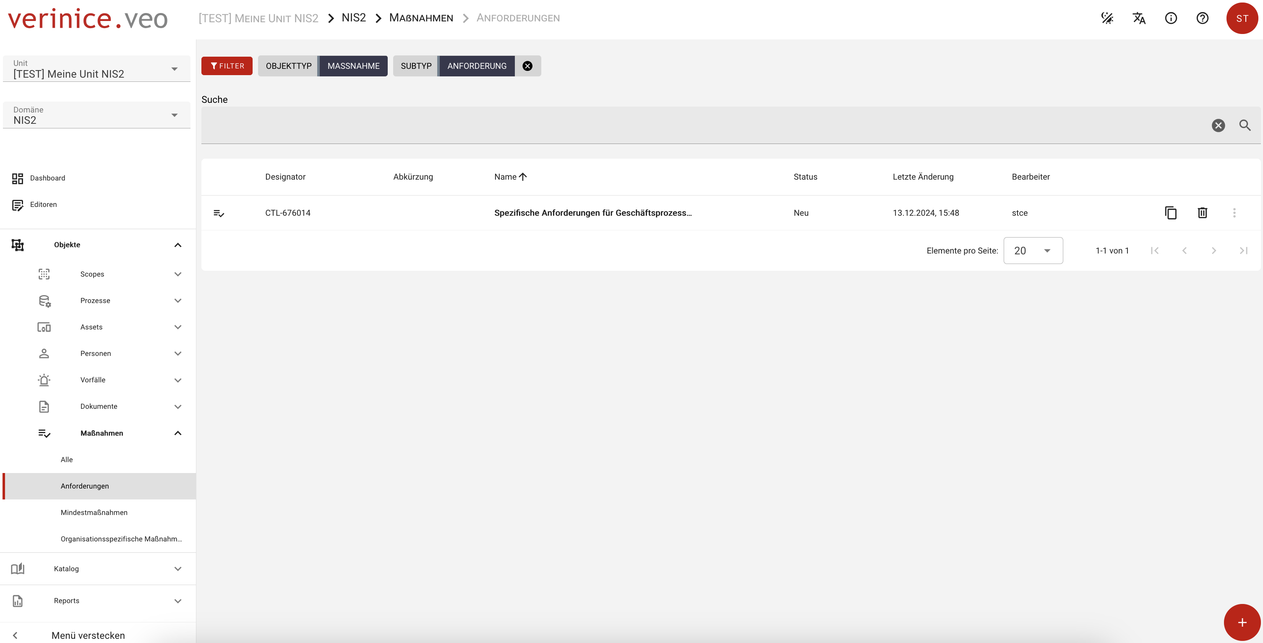Viewport: 1263px width, 643px height.
Task: Open Elemente pro Seite dropdown
Action: (x=1033, y=251)
